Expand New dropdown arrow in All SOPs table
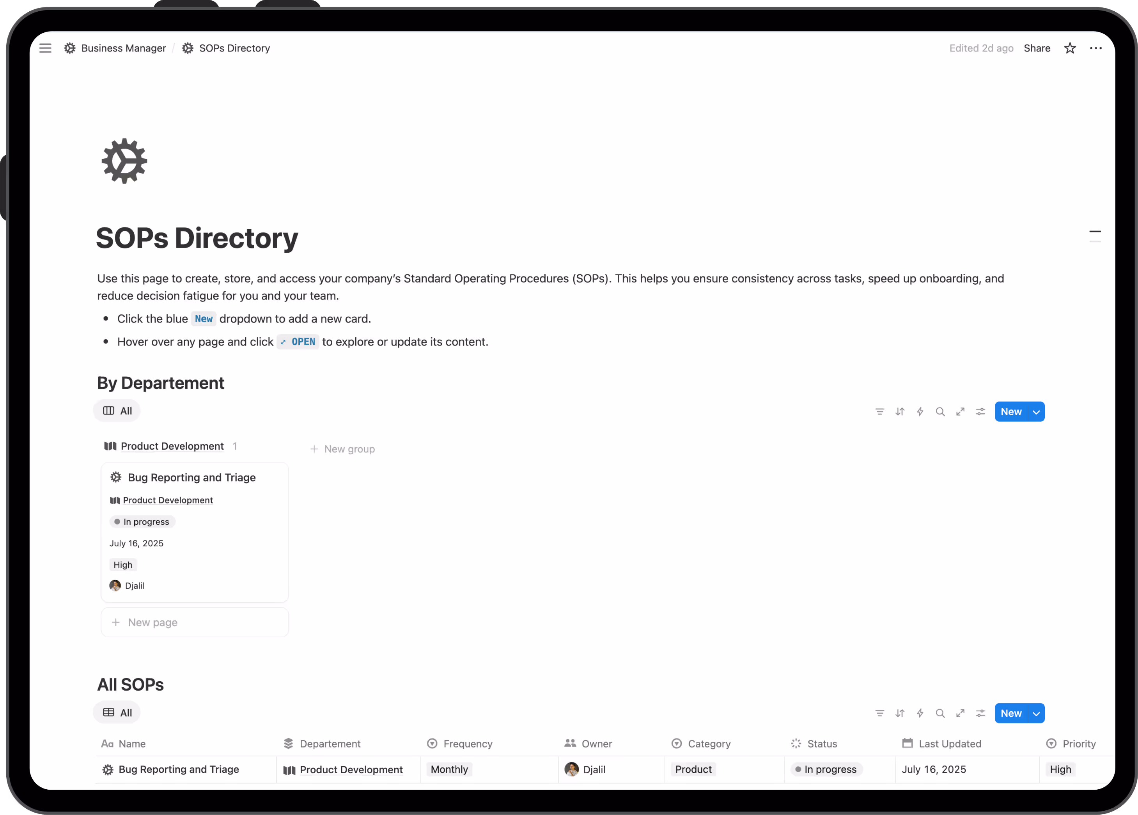The height and width of the screenshot is (815, 1138). [1036, 713]
